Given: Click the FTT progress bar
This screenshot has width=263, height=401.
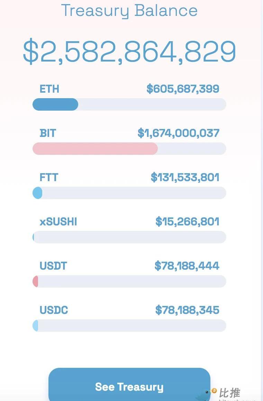Looking at the screenshot, I should pyautogui.click(x=129, y=193).
